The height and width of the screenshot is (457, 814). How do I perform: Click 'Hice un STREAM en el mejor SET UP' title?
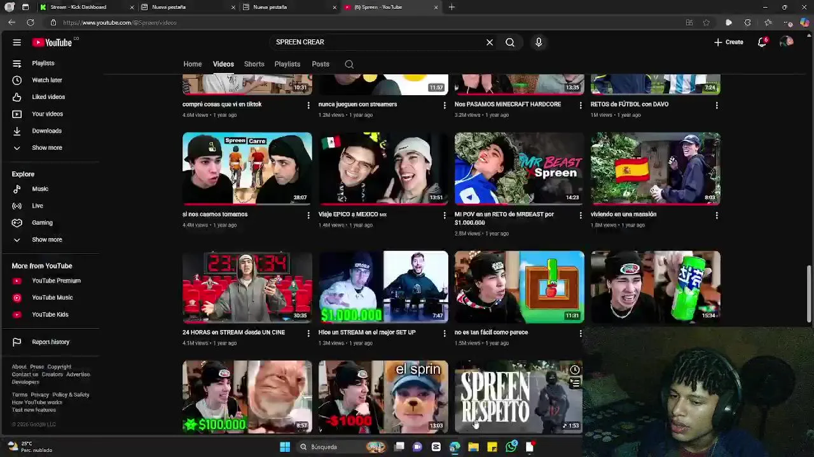click(x=367, y=333)
